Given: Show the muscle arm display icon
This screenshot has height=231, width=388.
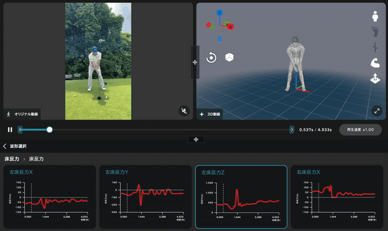Looking at the screenshot, I should tap(375, 63).
